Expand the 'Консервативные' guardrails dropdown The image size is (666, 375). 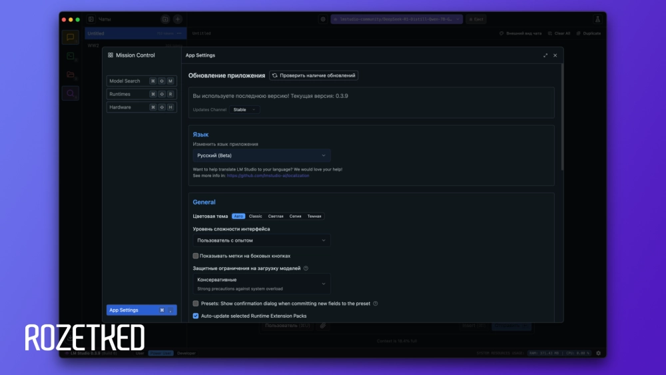tap(262, 284)
